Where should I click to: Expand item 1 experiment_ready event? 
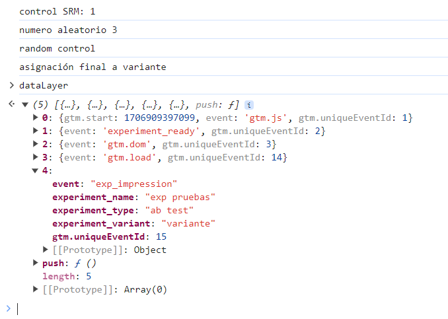coord(36,131)
